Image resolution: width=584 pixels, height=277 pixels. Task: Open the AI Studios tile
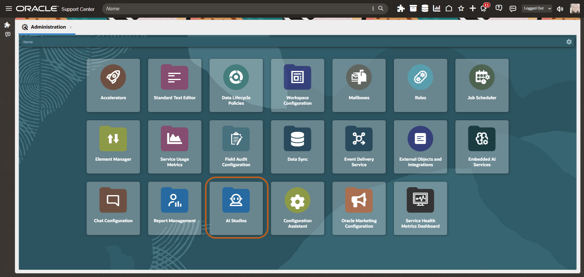pos(236,208)
